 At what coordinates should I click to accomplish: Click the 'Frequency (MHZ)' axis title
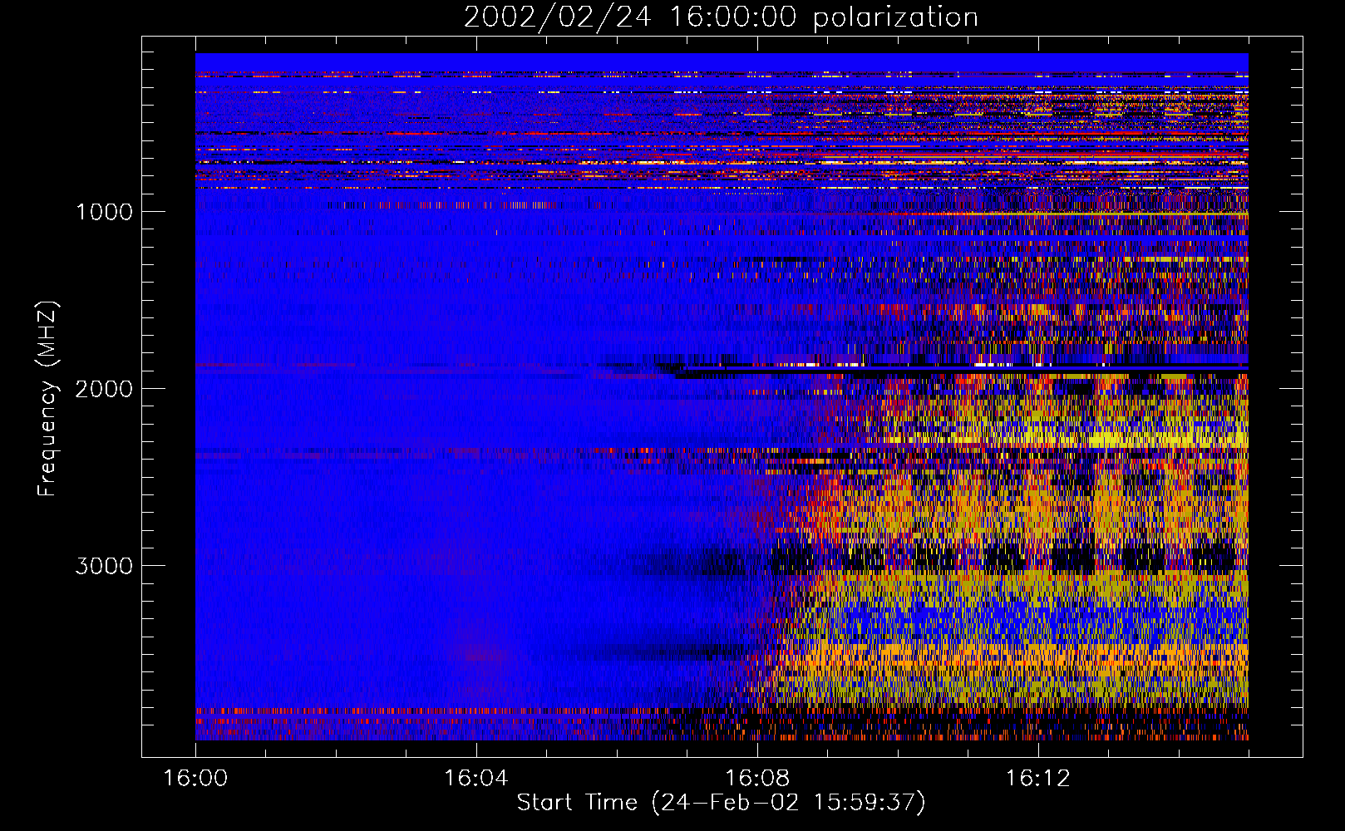47,399
